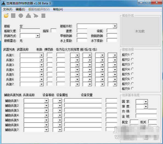Click the 未加载 ship appearance preview
This screenshot has height=144, width=163.
click(x=140, y=31)
